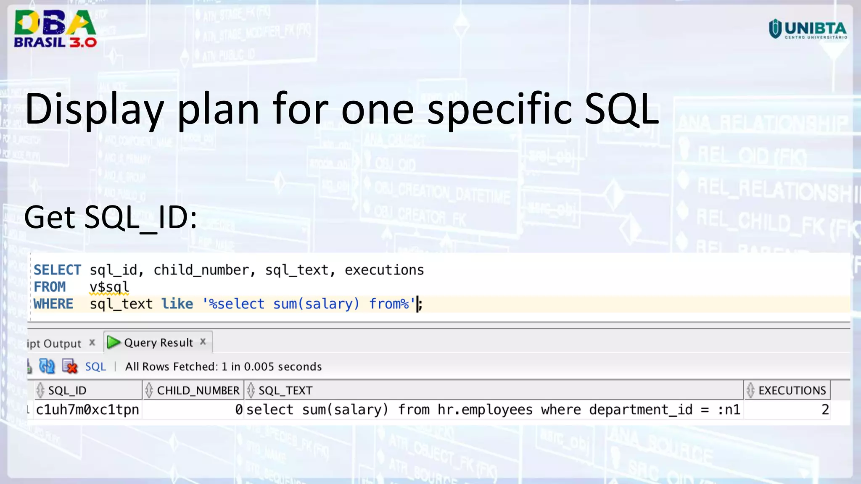Click the green run arrow icon

point(113,342)
